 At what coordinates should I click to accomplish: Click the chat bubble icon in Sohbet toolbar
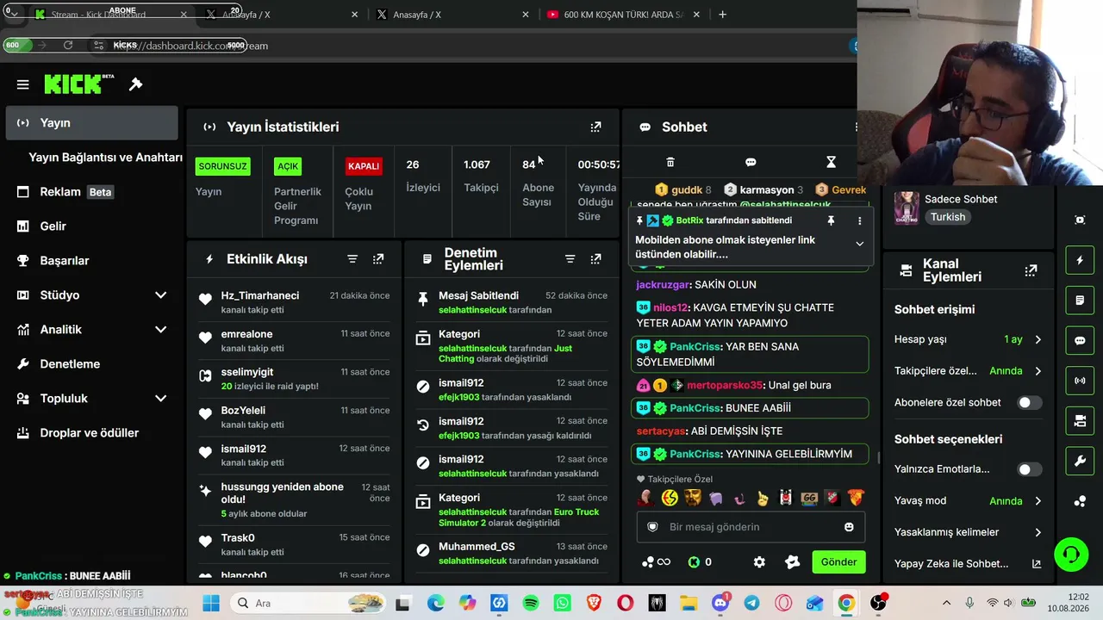751,162
